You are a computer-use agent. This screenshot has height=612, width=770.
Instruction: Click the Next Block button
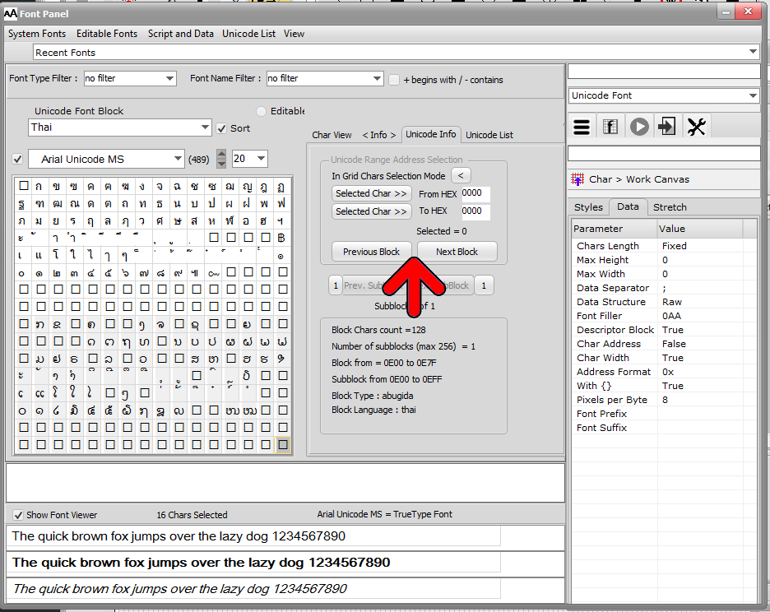[457, 252]
